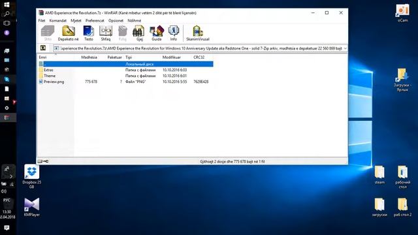418x235 pixels.
Task: Open Task View from the taskbar
Action: pyautogui.click(x=7, y=23)
